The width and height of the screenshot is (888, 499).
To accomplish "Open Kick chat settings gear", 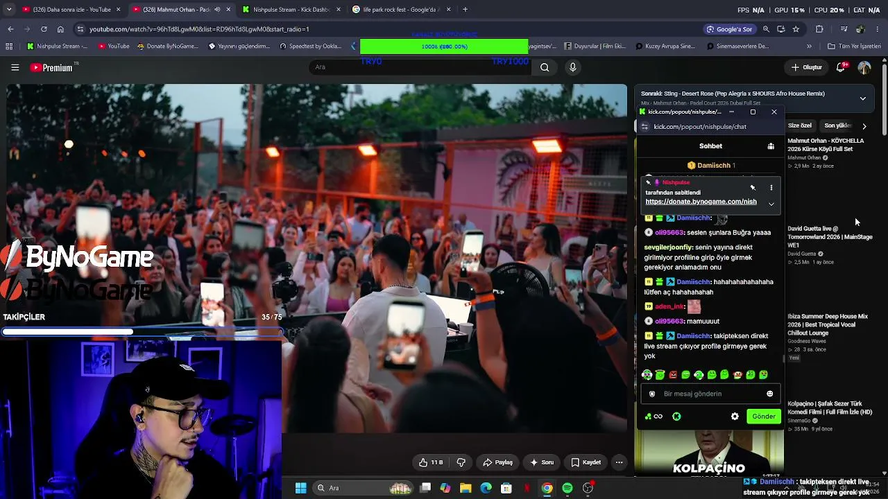I will coord(735,417).
